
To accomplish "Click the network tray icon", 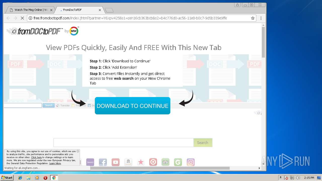I will pos(292,178).
